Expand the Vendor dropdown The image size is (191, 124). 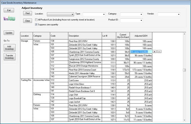tap(169, 14)
